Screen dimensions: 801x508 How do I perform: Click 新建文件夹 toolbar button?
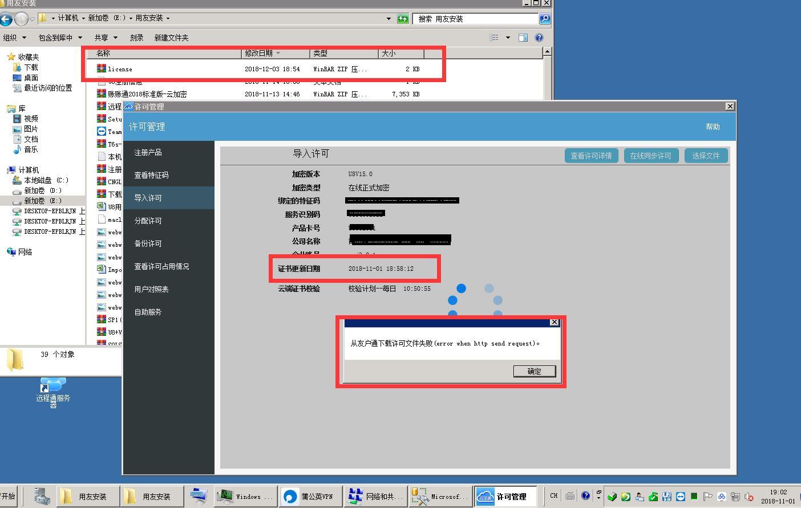pyautogui.click(x=171, y=38)
